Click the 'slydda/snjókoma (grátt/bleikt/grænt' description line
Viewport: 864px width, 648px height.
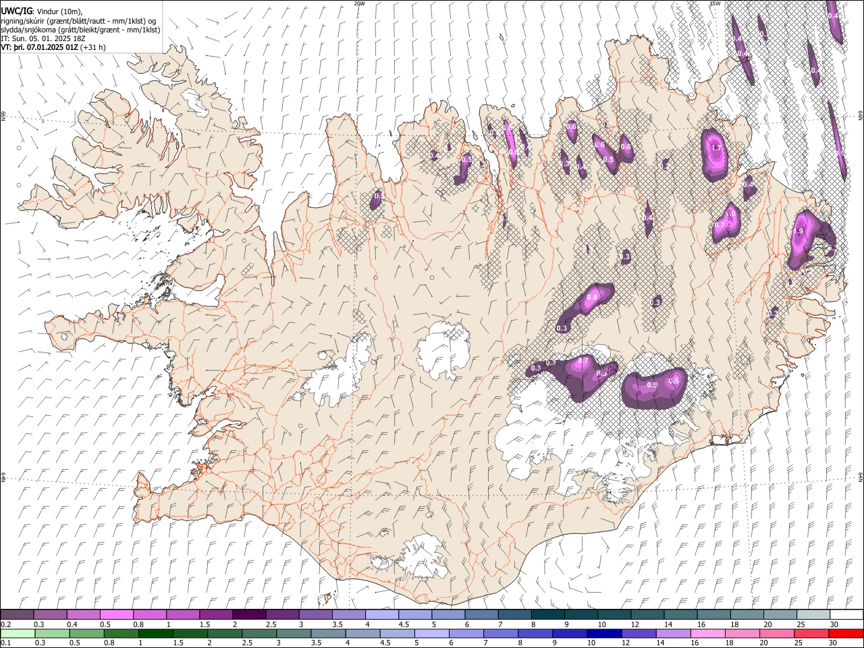80,30
